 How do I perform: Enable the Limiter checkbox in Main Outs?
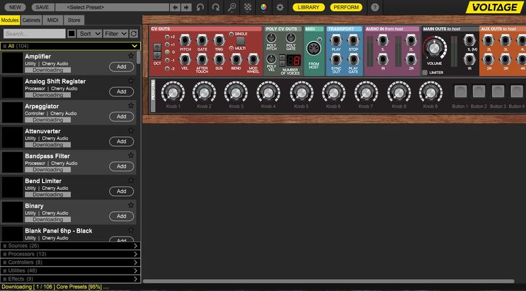(x=425, y=72)
